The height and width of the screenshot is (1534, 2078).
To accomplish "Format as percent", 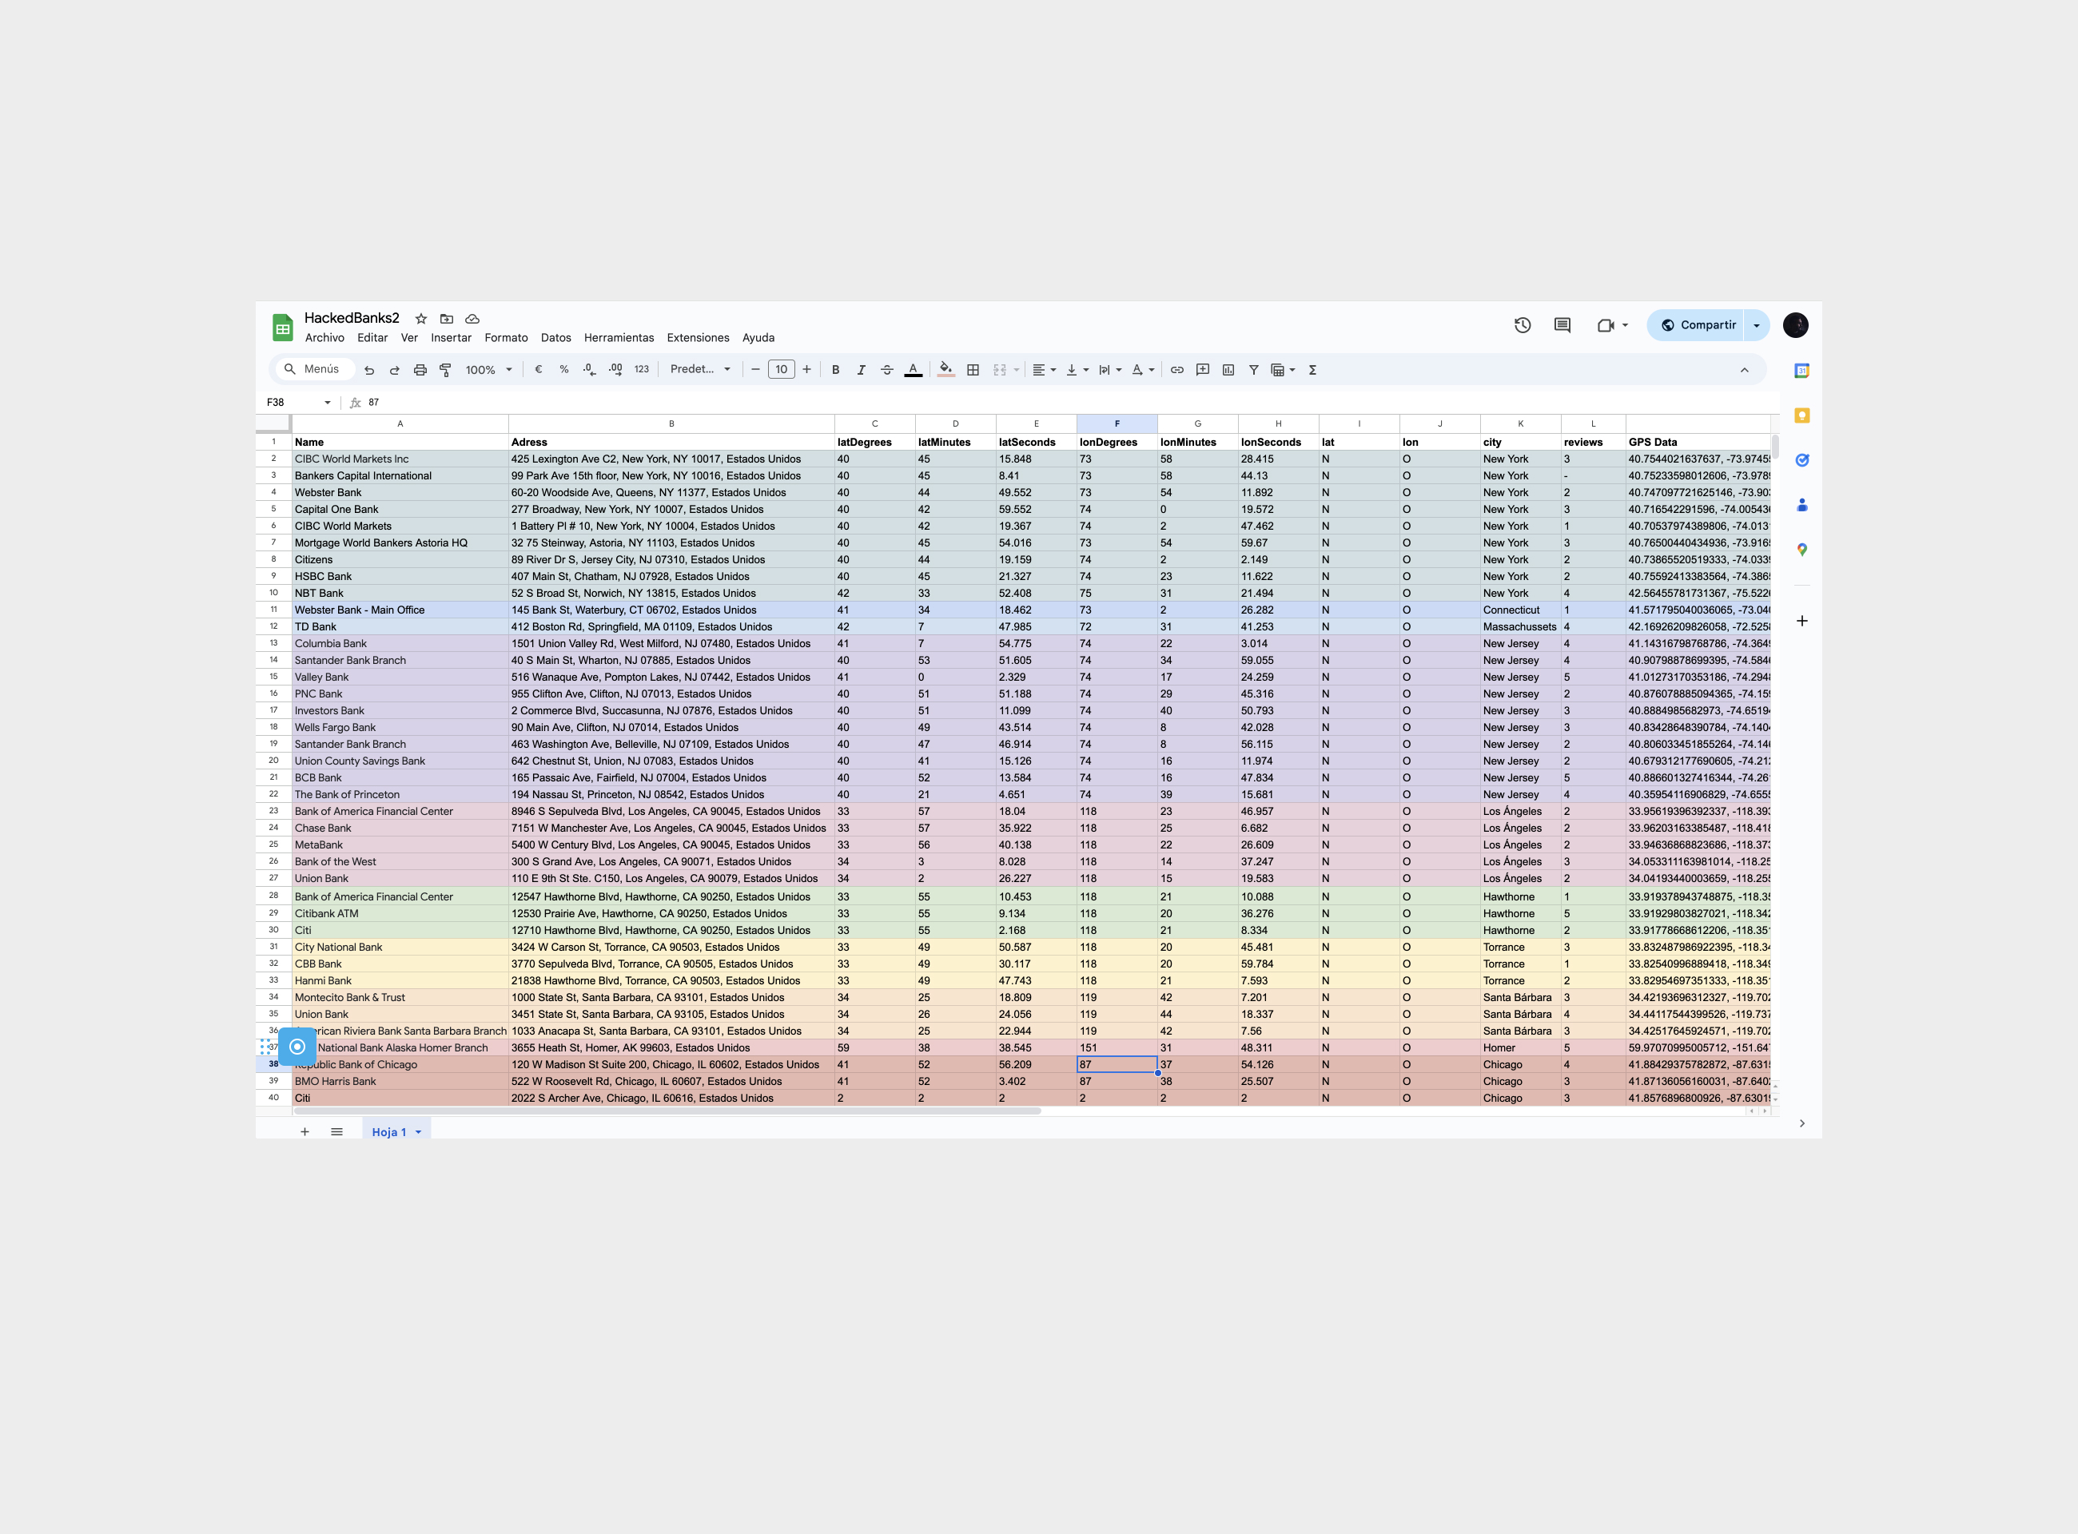I will tap(563, 370).
